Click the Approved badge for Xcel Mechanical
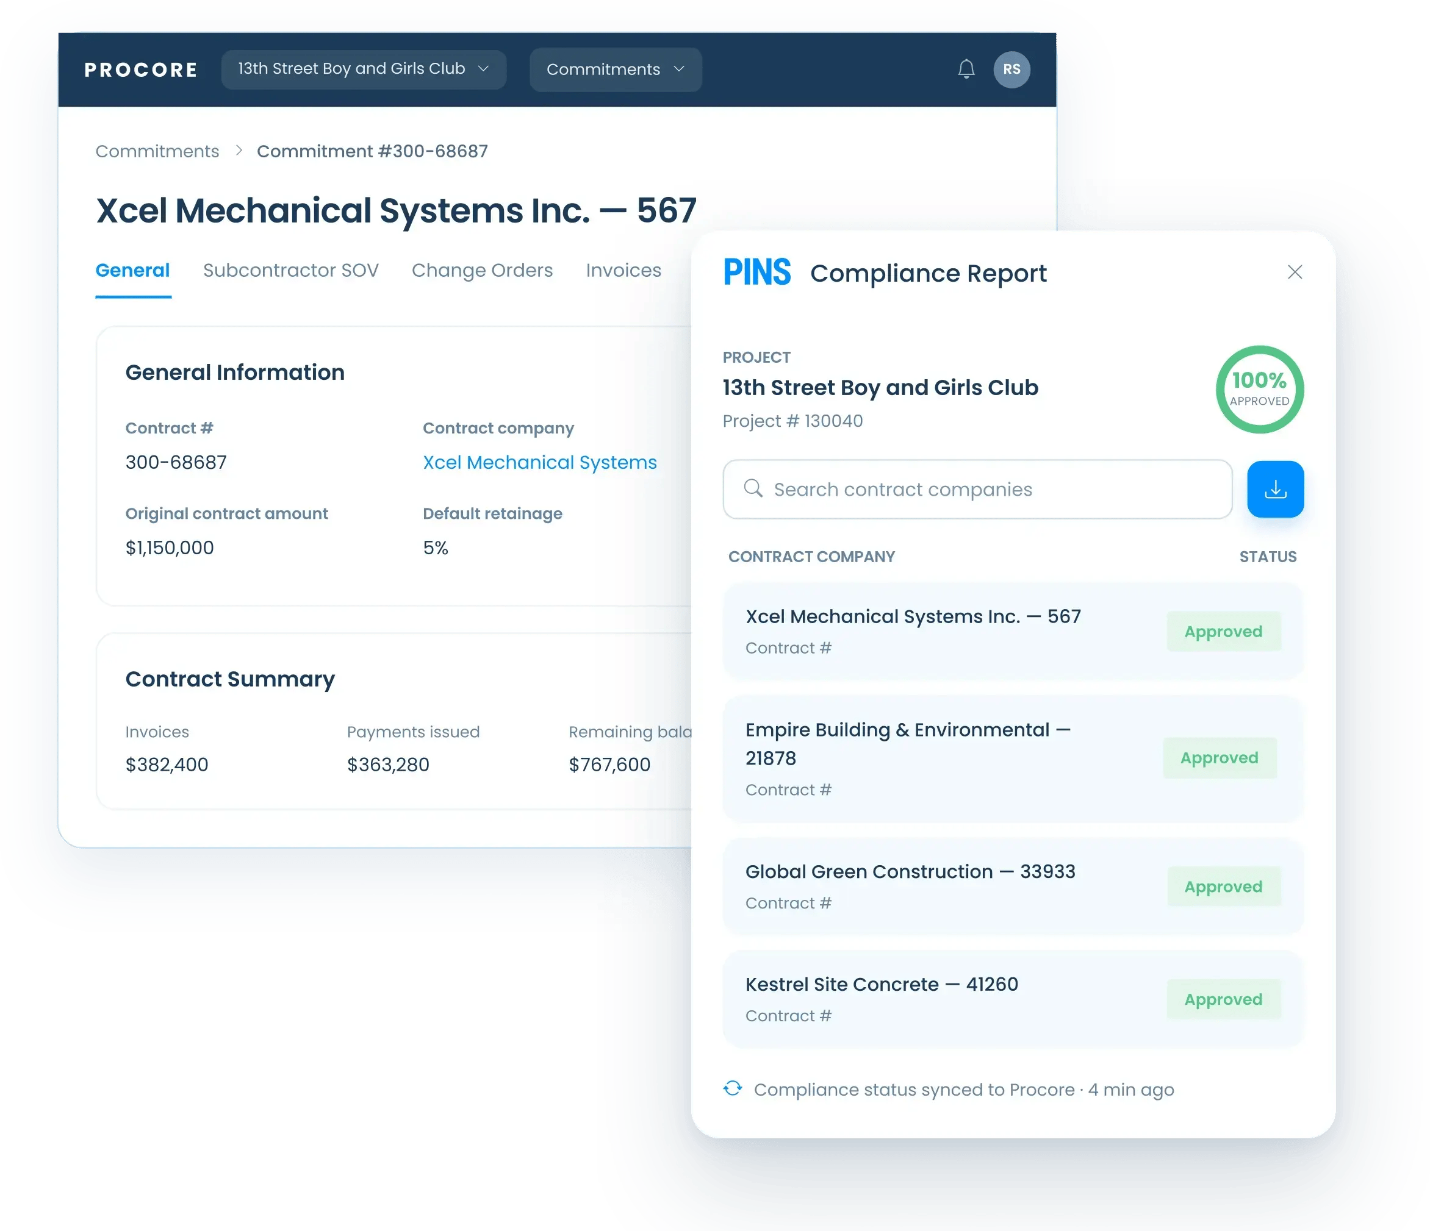The height and width of the screenshot is (1231, 1430). pos(1223,632)
